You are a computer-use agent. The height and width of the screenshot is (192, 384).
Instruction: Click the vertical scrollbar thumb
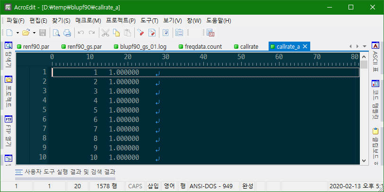[x=364, y=64]
